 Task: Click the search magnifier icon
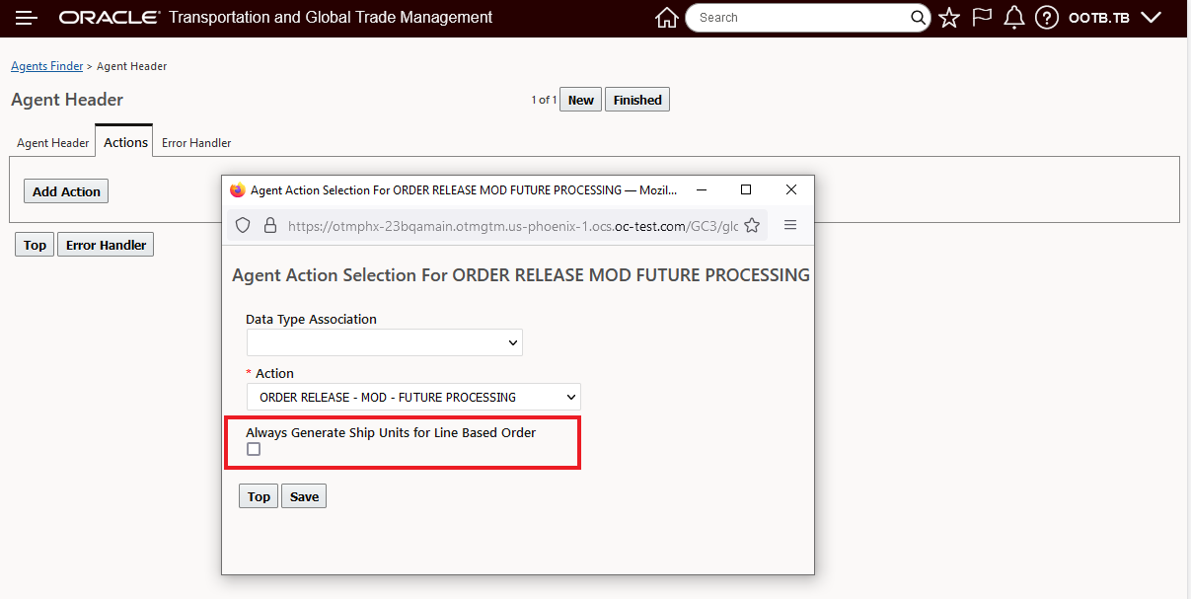pyautogui.click(x=918, y=18)
